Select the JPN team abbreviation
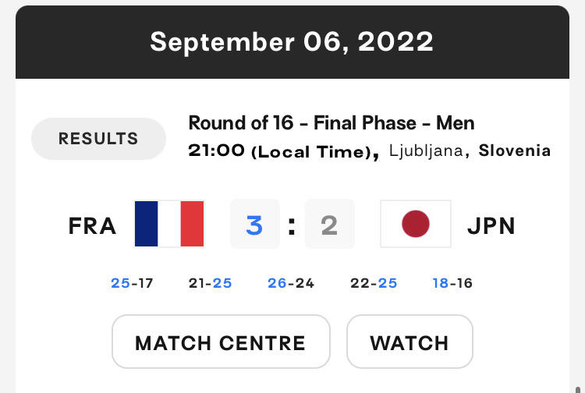The image size is (585, 393). point(491,226)
